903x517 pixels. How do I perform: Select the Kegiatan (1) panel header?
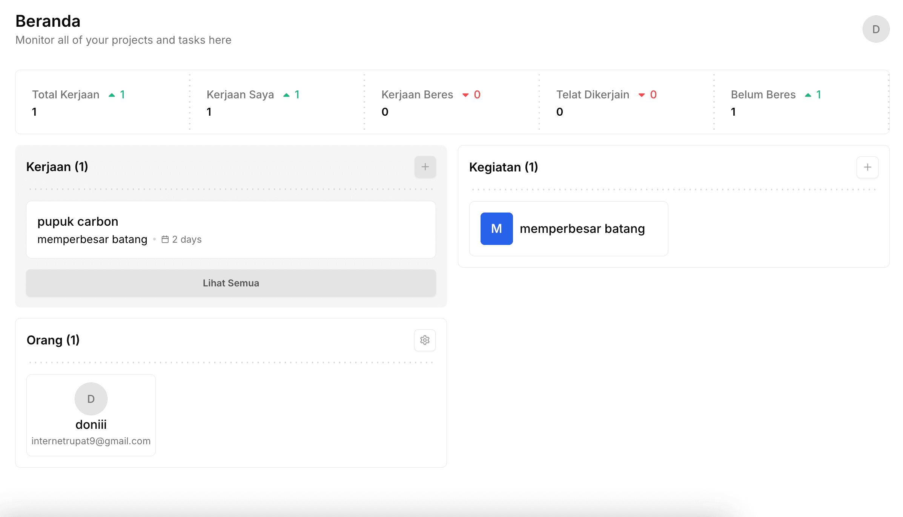pyautogui.click(x=504, y=167)
